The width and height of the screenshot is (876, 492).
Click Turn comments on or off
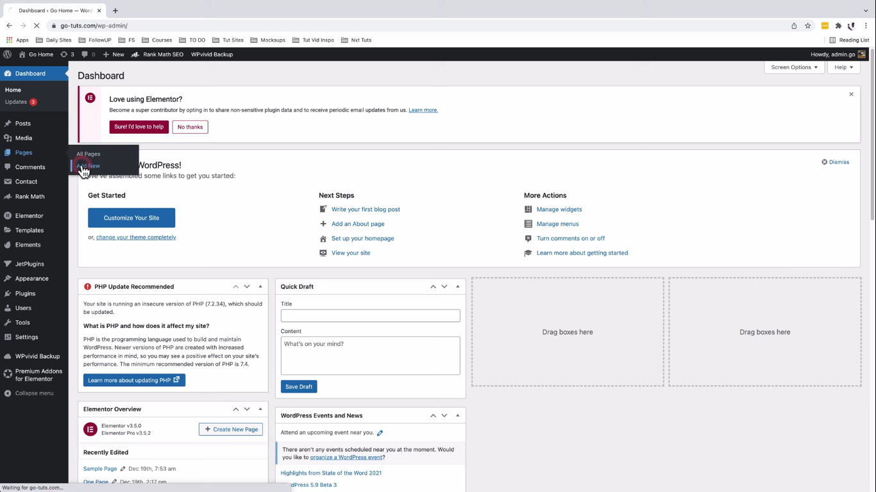click(x=571, y=238)
